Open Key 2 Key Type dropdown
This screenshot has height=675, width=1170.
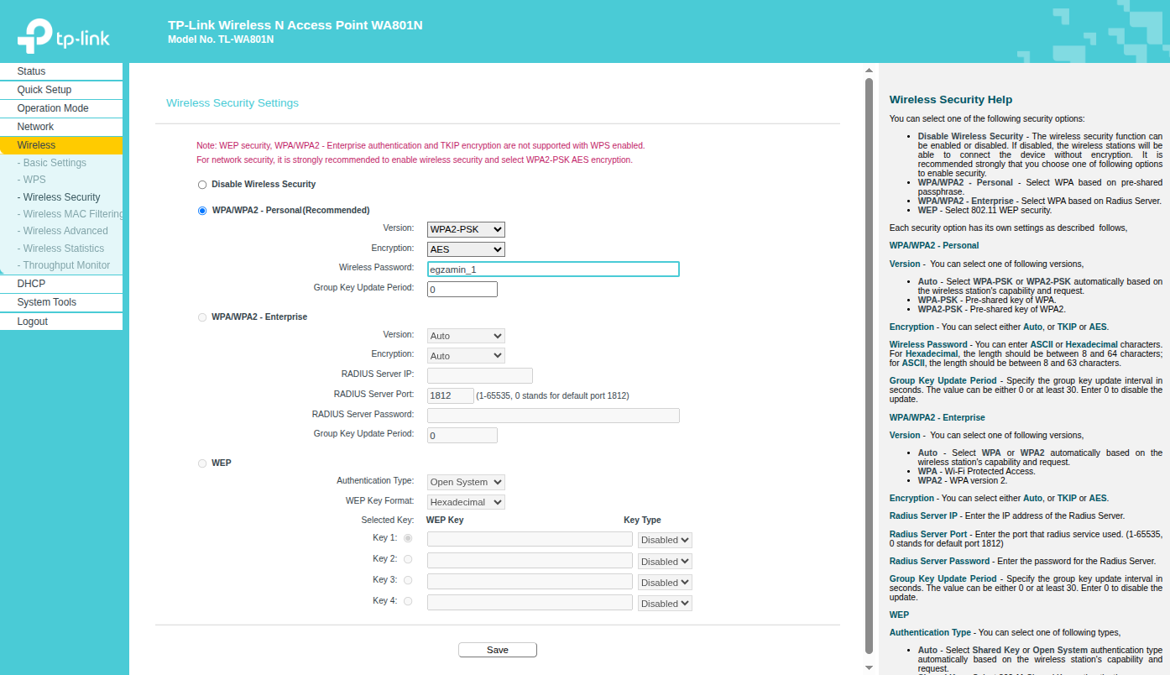(x=665, y=561)
